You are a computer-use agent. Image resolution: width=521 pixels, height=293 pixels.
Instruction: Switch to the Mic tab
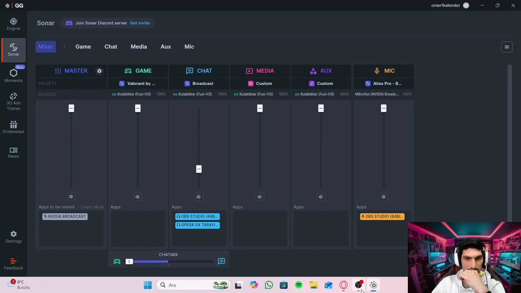(x=189, y=47)
